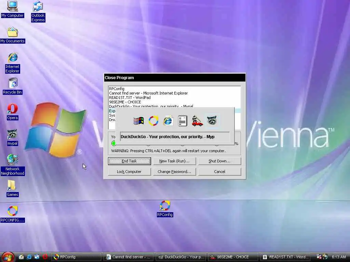Select 'Cannot find server - Microsoft Internet Explorer' entry
This screenshot has width=350, height=262.
pyautogui.click(x=174, y=93)
